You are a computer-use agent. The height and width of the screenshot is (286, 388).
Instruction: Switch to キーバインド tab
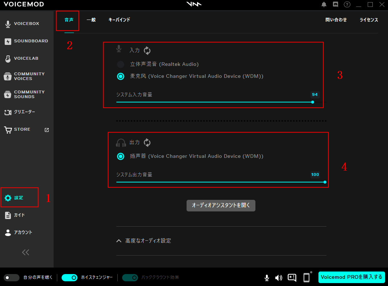tap(119, 20)
